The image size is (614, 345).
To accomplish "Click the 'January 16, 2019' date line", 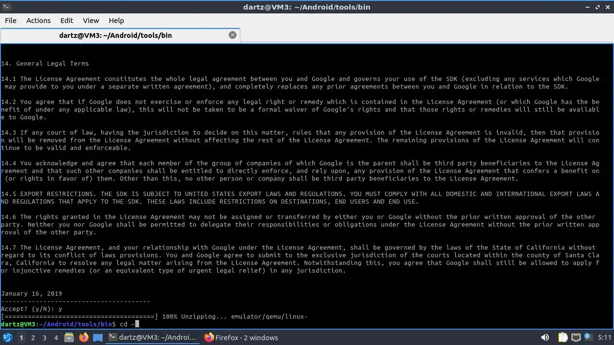I will pos(32,294).
